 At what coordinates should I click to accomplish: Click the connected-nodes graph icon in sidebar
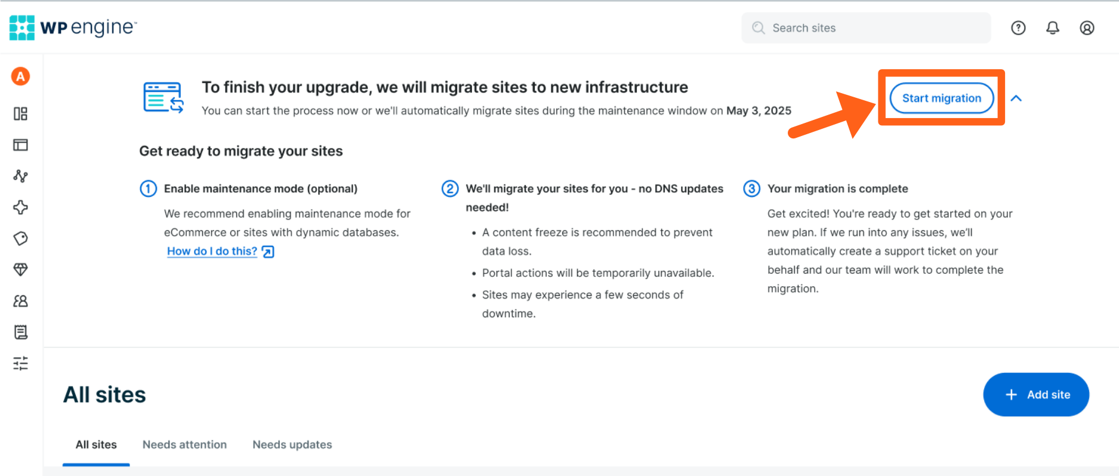20,176
